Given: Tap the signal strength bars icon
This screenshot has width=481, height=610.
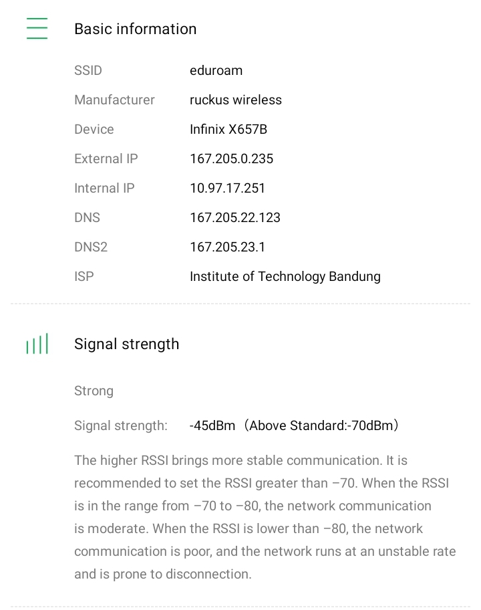Looking at the screenshot, I should (37, 344).
